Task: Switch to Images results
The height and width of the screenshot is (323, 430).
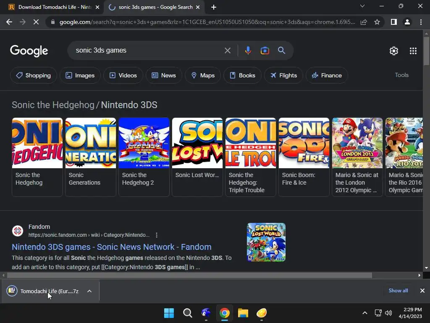Action: coord(80,75)
